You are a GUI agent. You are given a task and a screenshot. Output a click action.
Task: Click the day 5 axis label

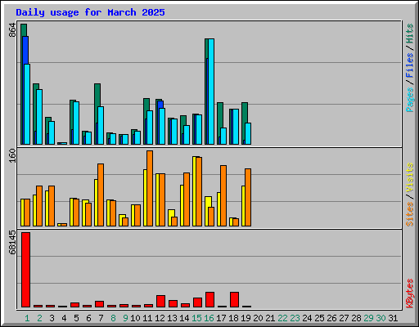(x=76, y=318)
